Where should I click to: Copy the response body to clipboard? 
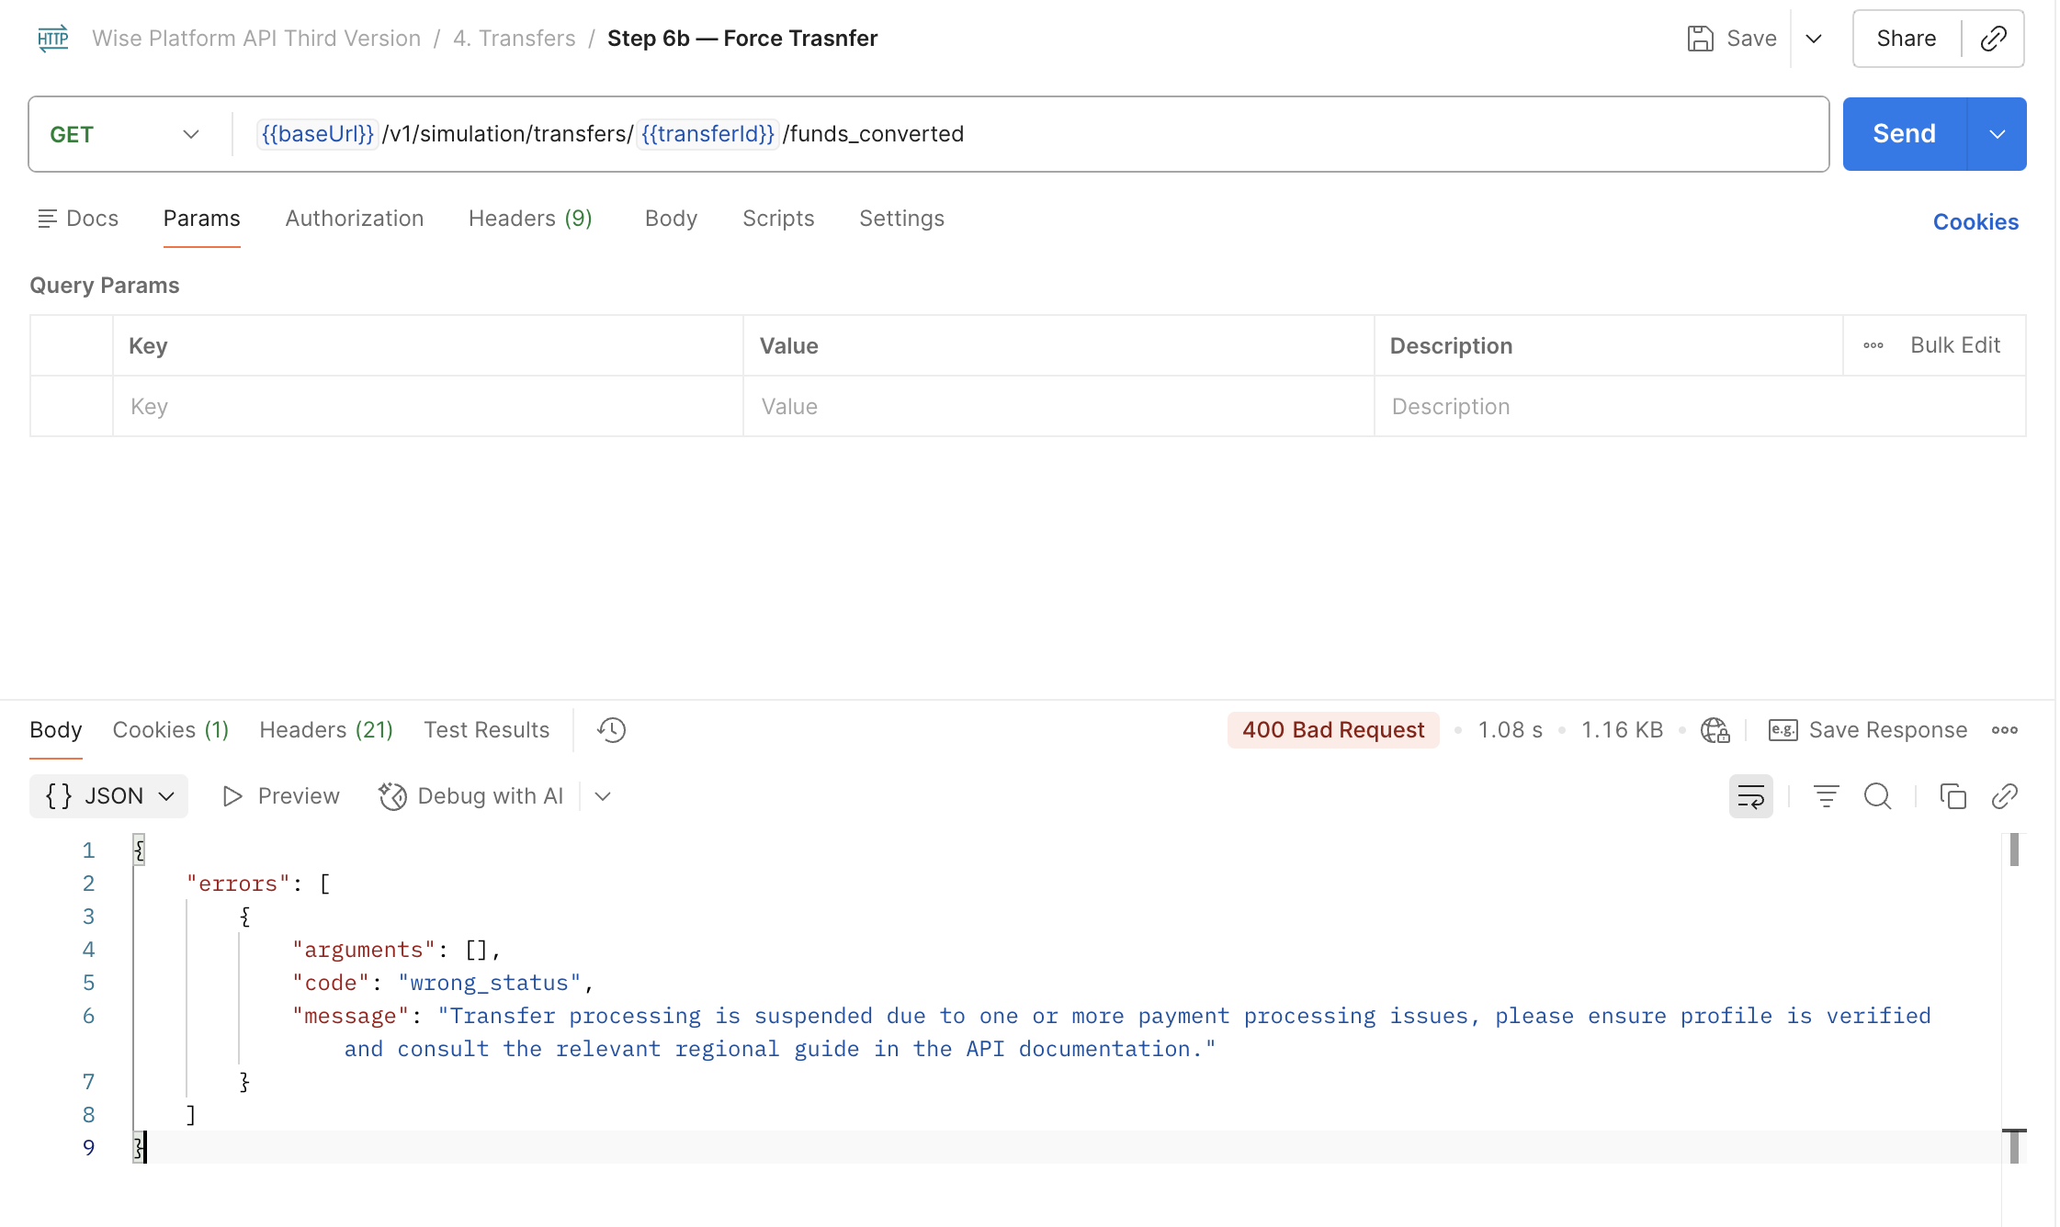click(x=1952, y=796)
